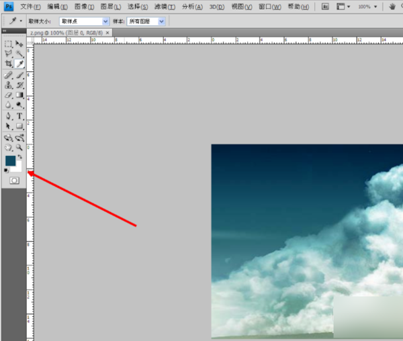The height and width of the screenshot is (341, 403).
Task: Select the Rectangle shape tool
Action: [19, 126]
